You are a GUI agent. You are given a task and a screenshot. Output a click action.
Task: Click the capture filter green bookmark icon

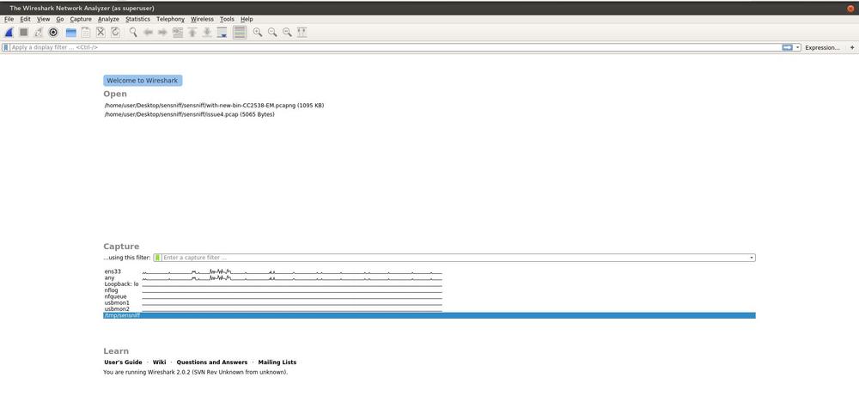[x=158, y=258]
